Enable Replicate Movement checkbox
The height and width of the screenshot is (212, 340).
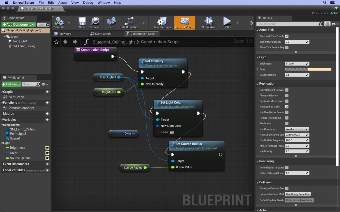(x=287, y=101)
